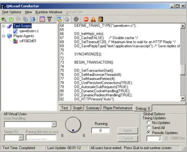
Task: Open the Sleep percentage dropdown
Action: coord(21,138)
